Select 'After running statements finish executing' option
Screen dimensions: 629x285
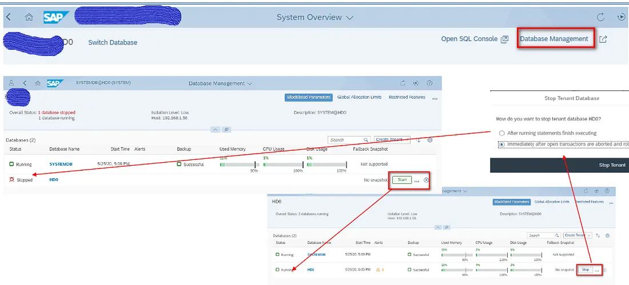coord(501,133)
